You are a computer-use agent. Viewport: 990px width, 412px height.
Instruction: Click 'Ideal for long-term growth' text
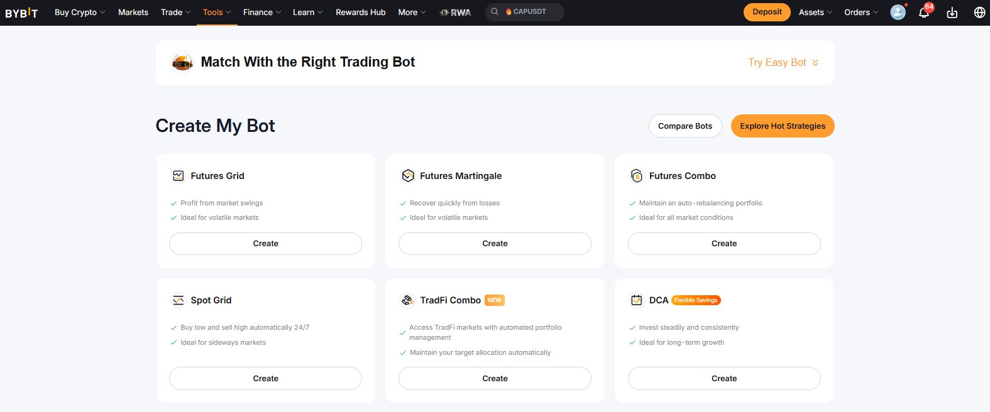coord(681,342)
